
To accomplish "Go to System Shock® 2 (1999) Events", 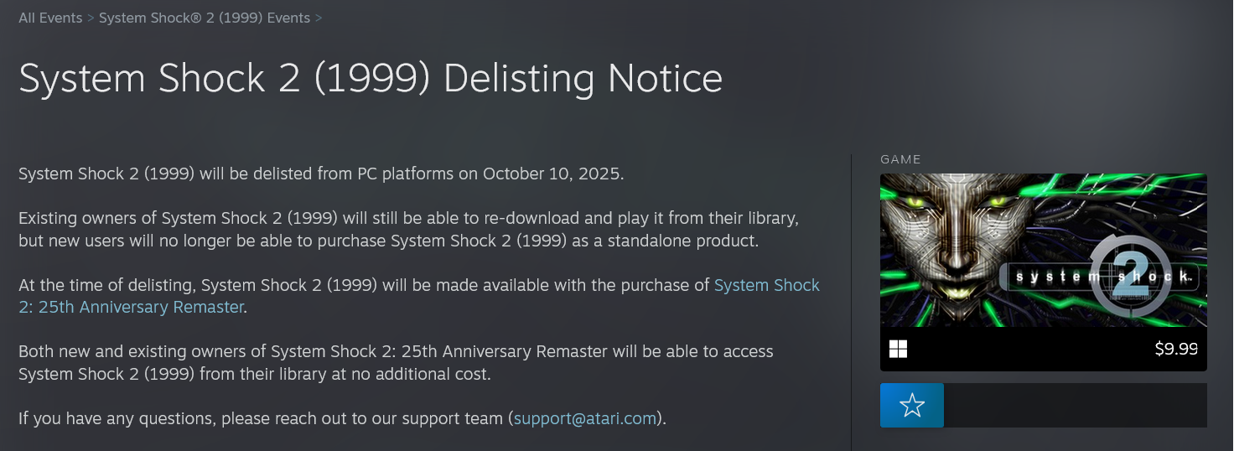I will point(205,18).
